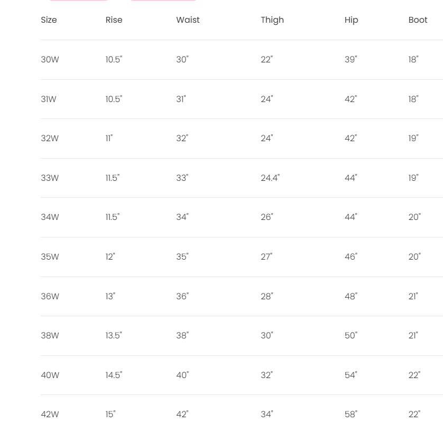Click the 15" rise value for 42W
Screen dimensions: 443x432
(x=110, y=415)
